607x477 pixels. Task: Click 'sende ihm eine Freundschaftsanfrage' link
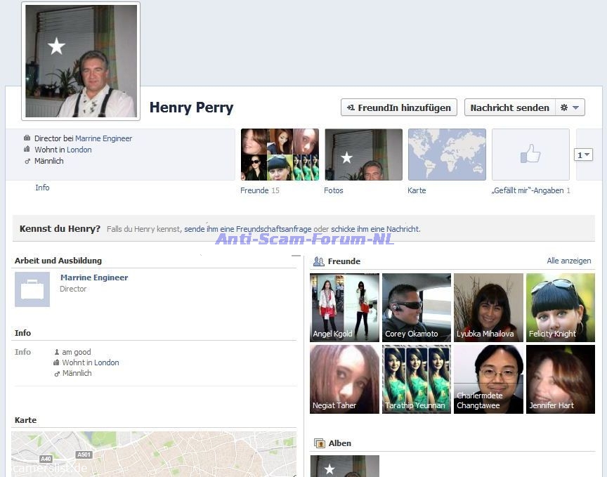point(247,229)
